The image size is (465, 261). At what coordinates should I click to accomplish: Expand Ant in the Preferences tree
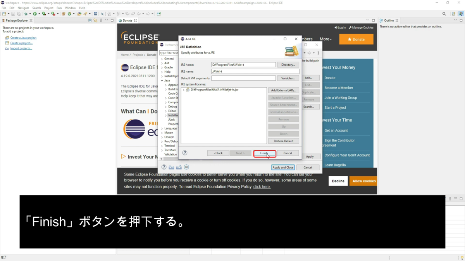[162, 63]
